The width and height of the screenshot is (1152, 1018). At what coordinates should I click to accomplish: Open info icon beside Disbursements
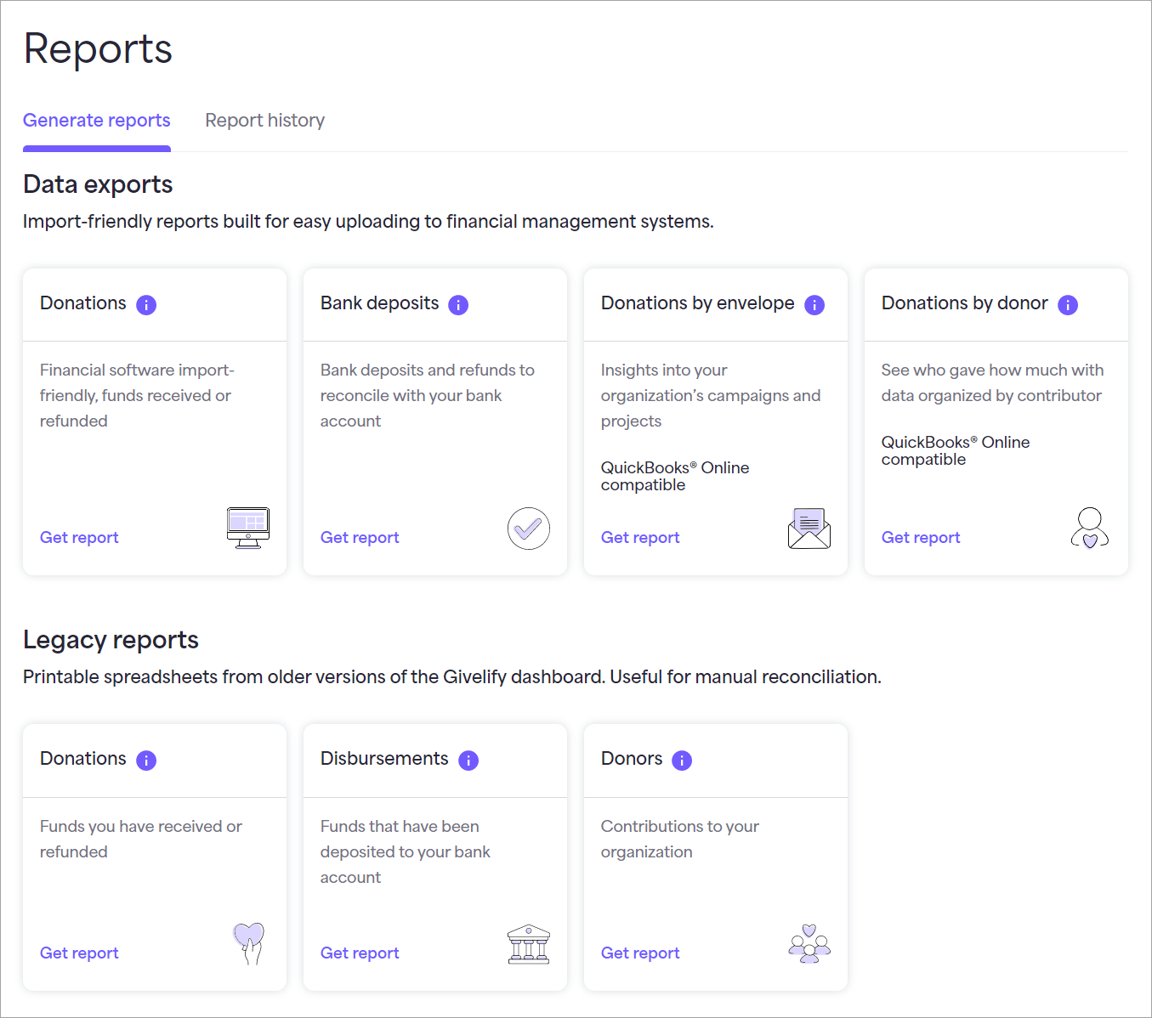[x=468, y=760]
